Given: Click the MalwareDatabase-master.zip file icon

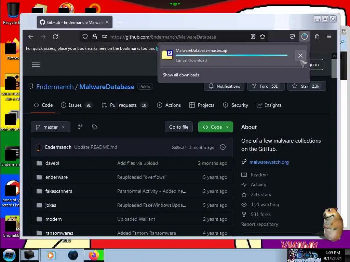Looking at the screenshot, I should [x=167, y=55].
